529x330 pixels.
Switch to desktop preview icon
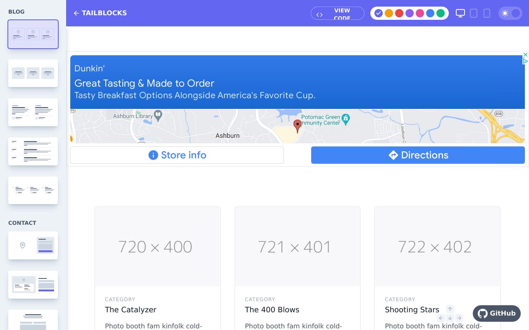460,13
